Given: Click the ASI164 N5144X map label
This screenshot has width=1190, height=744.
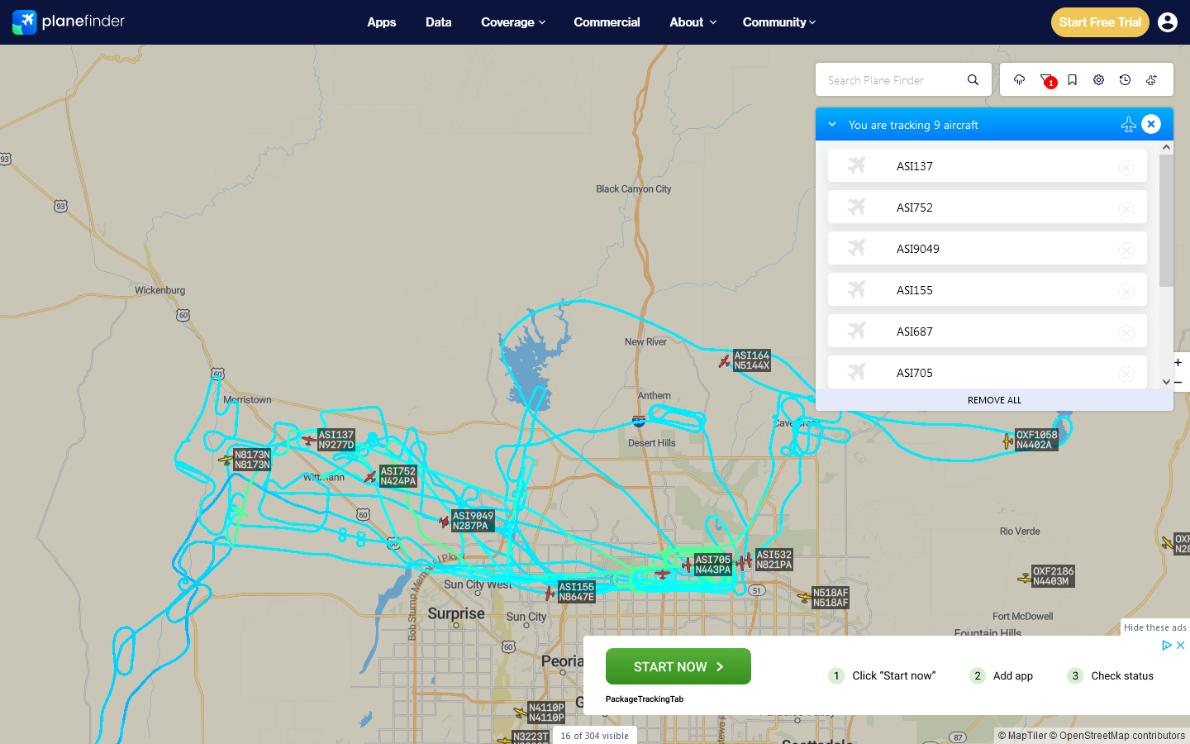Looking at the screenshot, I should coord(752,360).
